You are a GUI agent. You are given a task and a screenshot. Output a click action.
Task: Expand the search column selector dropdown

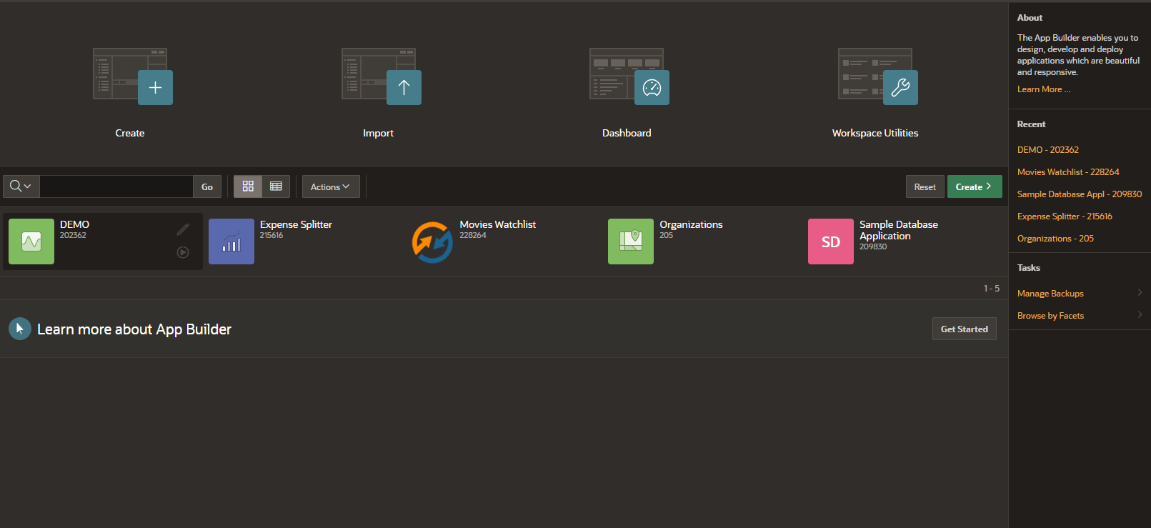tap(21, 186)
